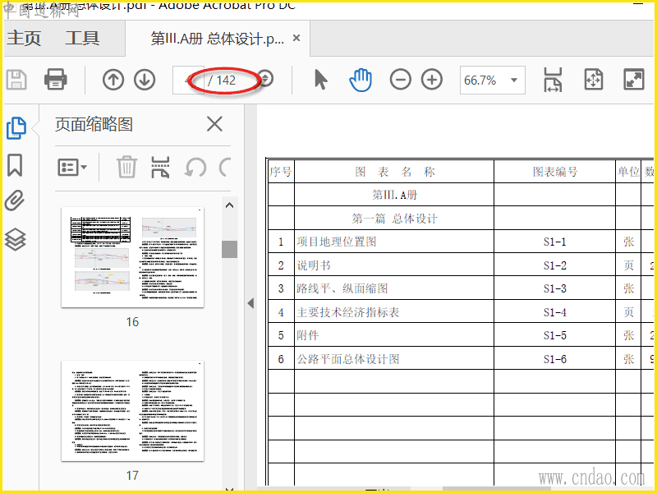
Task: Click the page number input field
Action: (x=188, y=80)
